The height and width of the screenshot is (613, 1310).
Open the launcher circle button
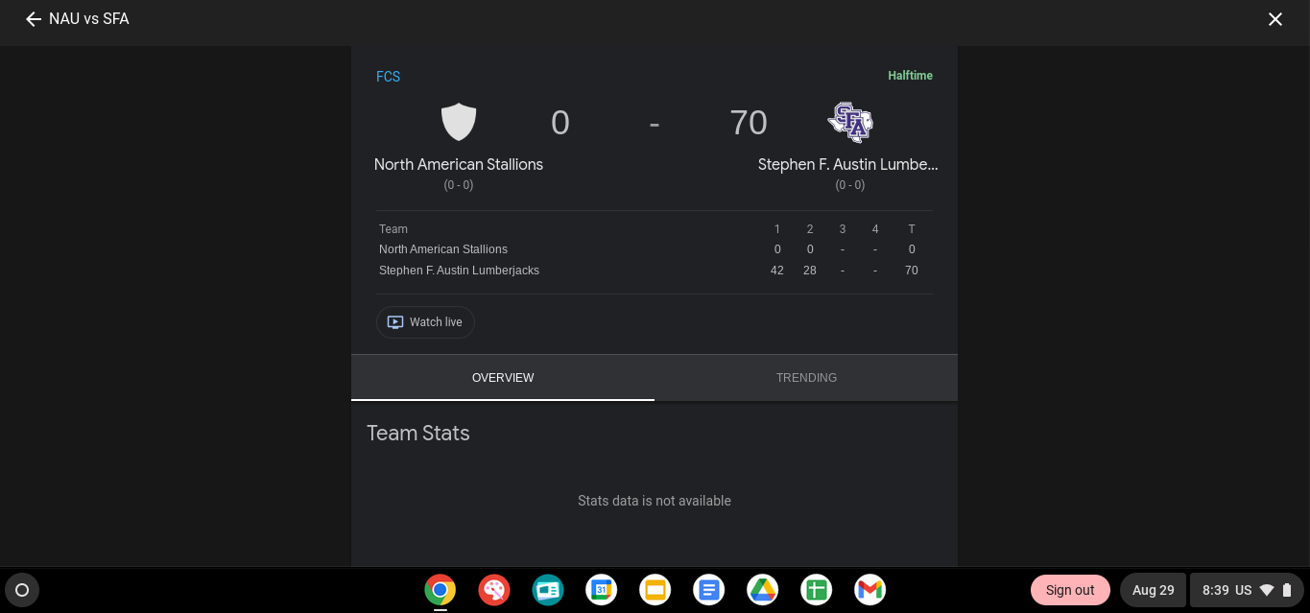(x=22, y=590)
